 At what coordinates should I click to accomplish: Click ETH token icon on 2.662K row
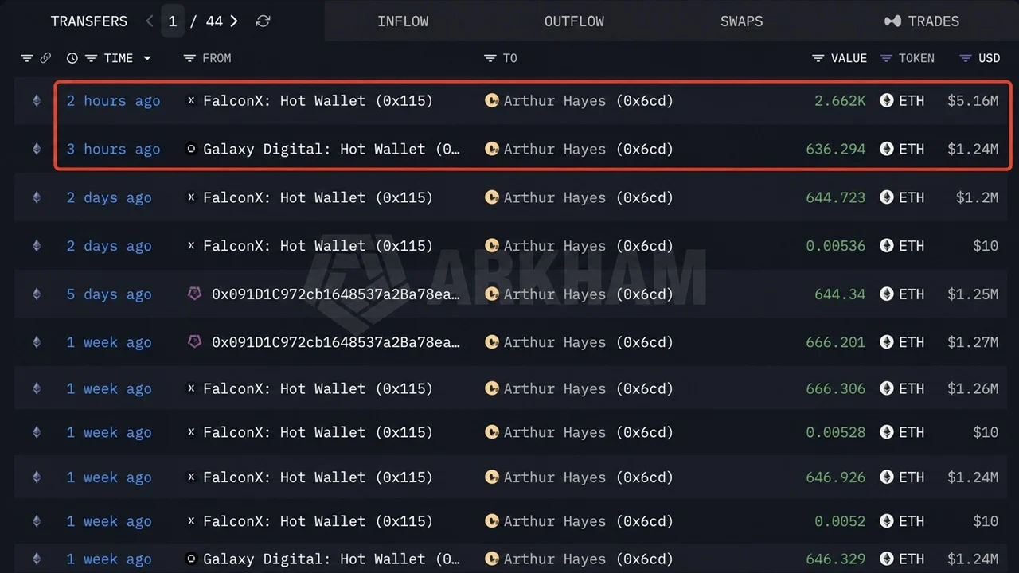[887, 100]
